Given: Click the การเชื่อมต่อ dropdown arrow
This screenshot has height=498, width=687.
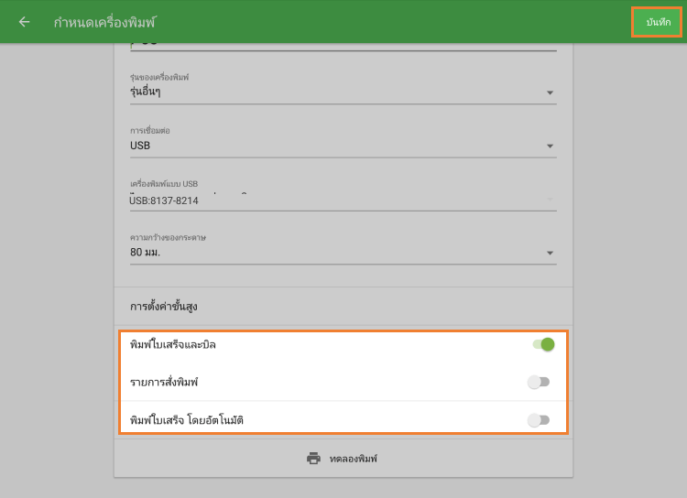Looking at the screenshot, I should point(550,146).
